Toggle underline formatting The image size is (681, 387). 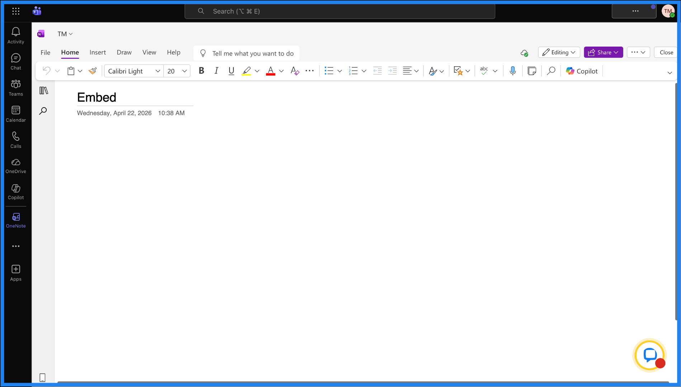point(231,71)
